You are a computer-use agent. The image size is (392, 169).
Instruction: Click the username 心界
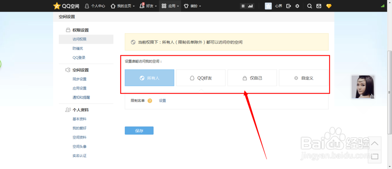(x=278, y=6)
